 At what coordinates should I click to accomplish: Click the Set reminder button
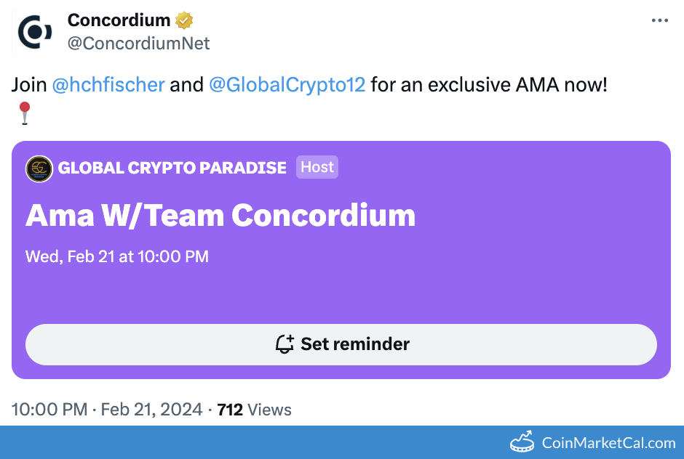tap(341, 344)
